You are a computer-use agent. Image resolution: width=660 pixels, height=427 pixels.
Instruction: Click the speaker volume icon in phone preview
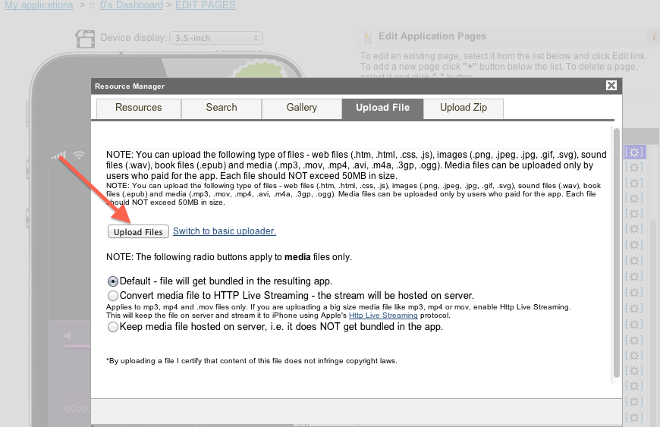(x=68, y=335)
